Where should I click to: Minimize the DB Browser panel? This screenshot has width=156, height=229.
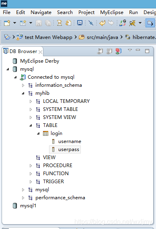tap(138, 50)
